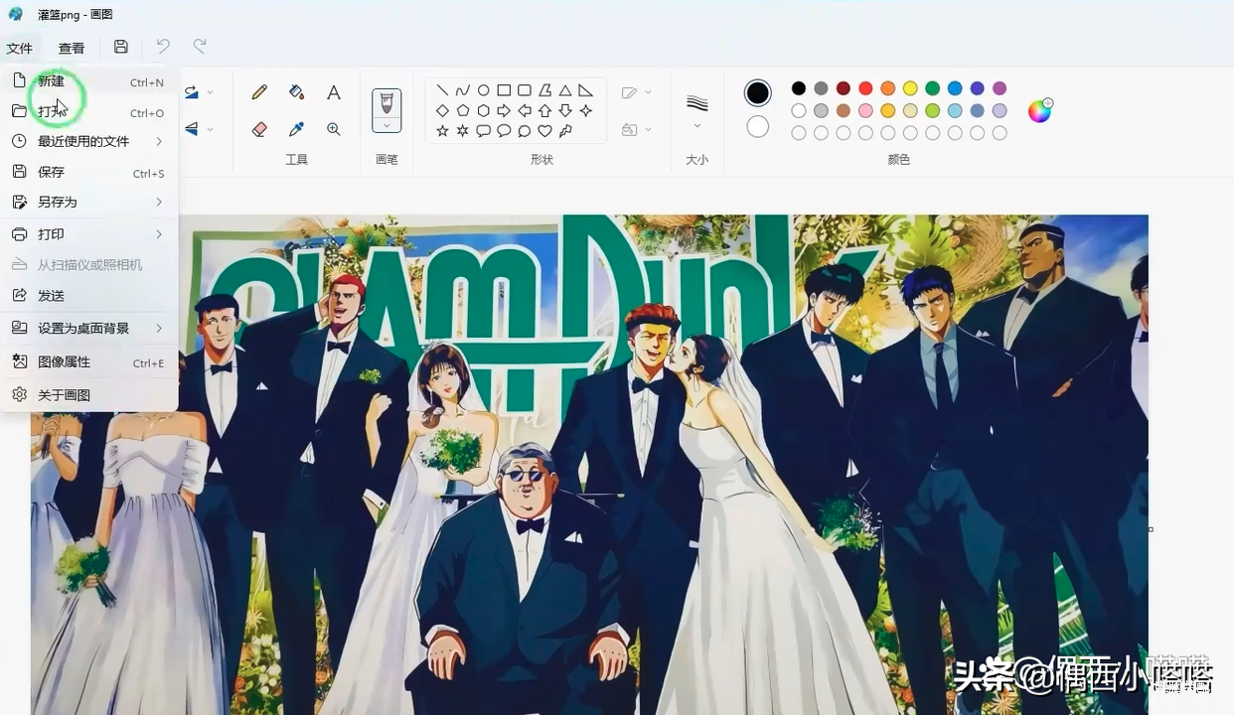
Task: Select the Magnifier zoom tool
Action: [334, 129]
